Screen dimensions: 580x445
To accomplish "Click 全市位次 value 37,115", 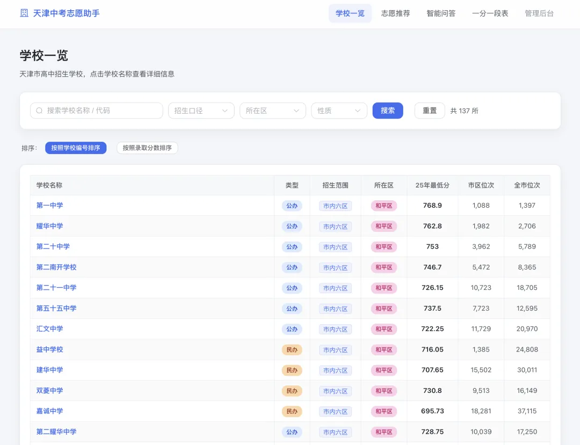I will [527, 411].
